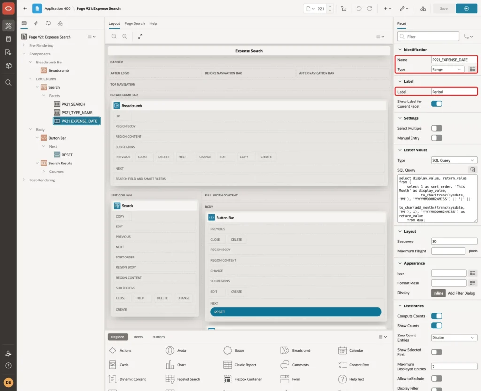This screenshot has height=391, width=481.
Task: Enable Show Selected First switch
Action: point(436,352)
